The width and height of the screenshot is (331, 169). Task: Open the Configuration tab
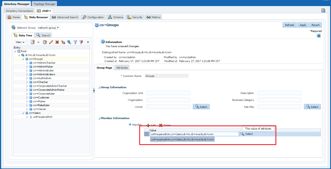tap(93, 17)
